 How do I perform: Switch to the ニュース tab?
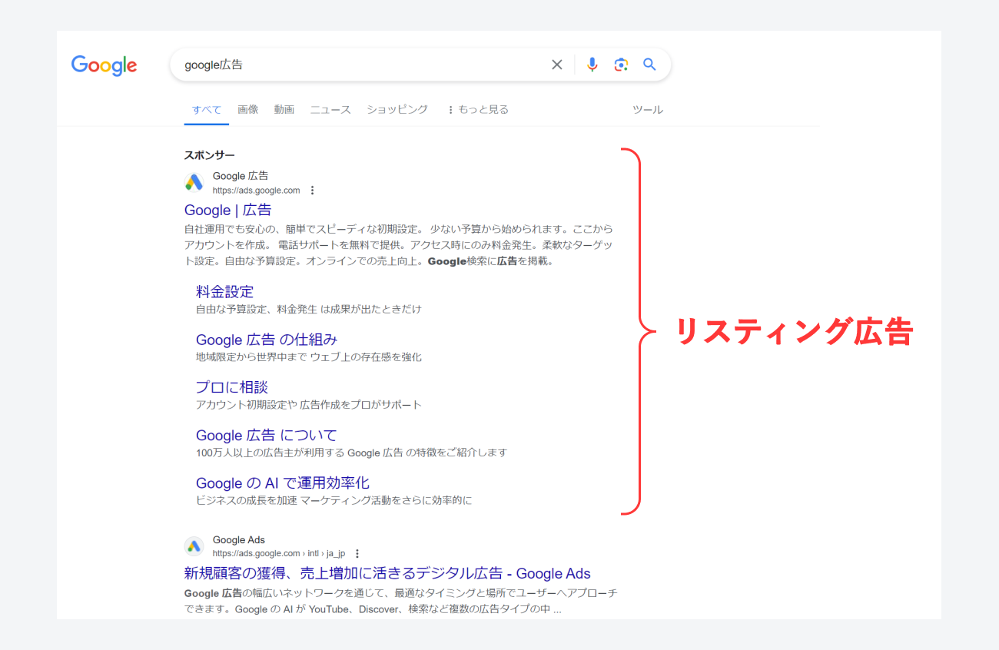[x=330, y=110]
